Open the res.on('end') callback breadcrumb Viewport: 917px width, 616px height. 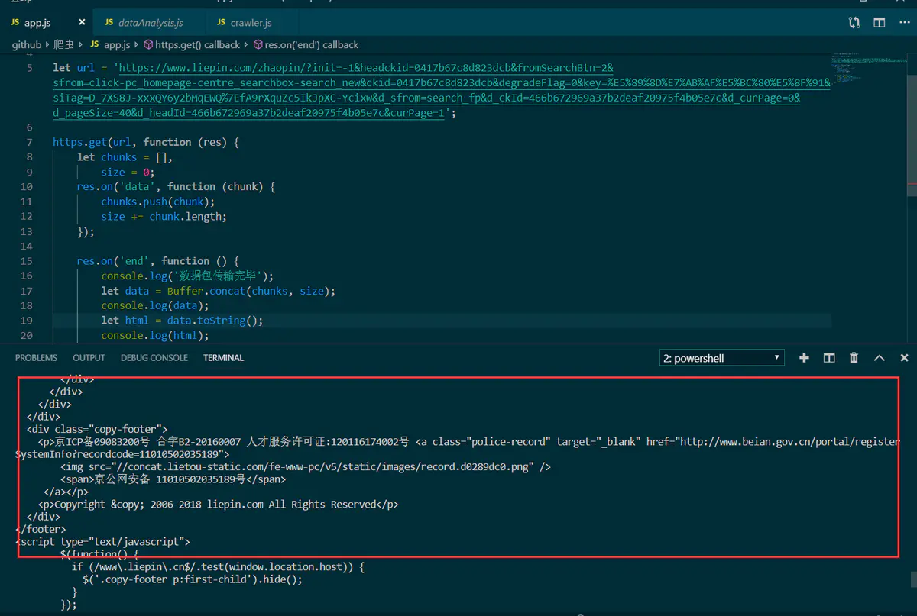[312, 45]
